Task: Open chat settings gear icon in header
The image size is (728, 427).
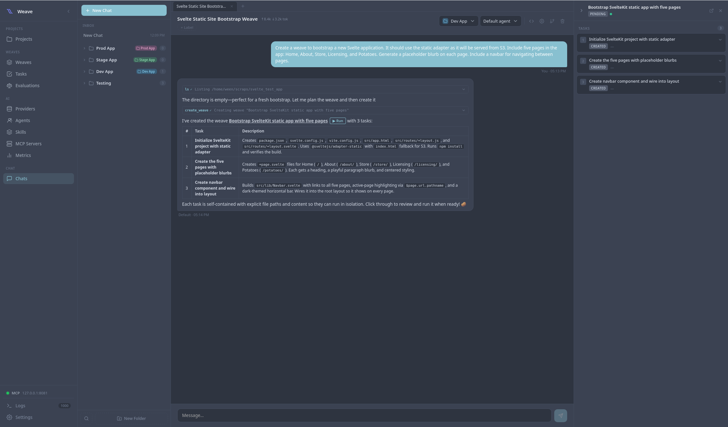Action: point(542,21)
